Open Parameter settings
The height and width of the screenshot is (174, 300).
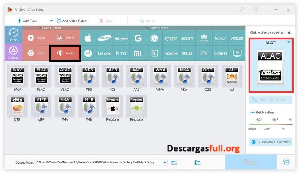(x=270, y=100)
